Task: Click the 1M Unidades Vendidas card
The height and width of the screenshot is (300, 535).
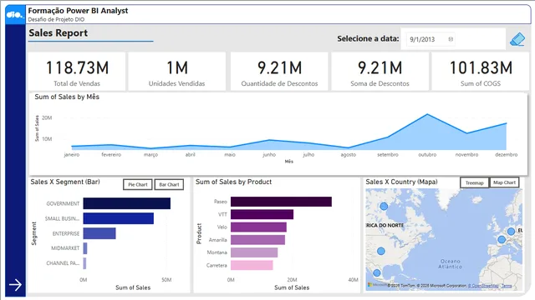Action: [176, 72]
